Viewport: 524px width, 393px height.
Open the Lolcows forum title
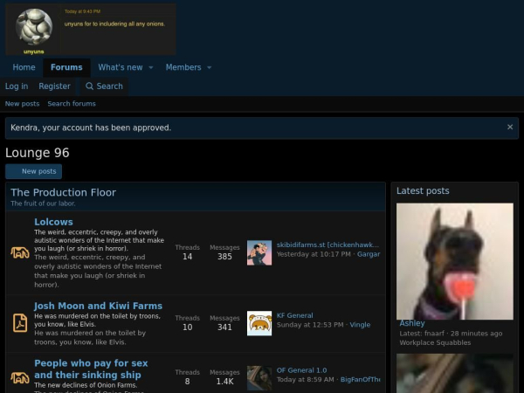pos(53,222)
